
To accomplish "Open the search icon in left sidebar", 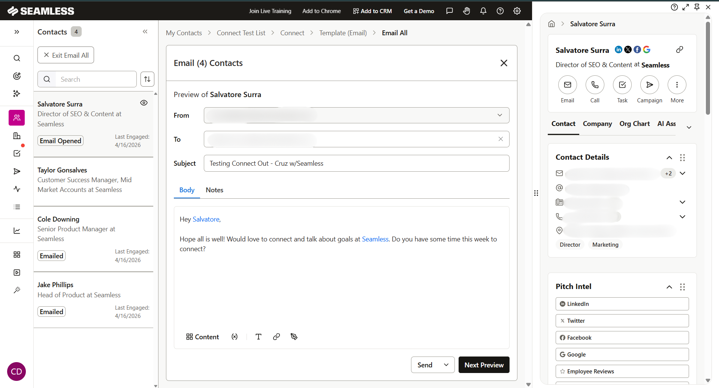I will click(16, 58).
